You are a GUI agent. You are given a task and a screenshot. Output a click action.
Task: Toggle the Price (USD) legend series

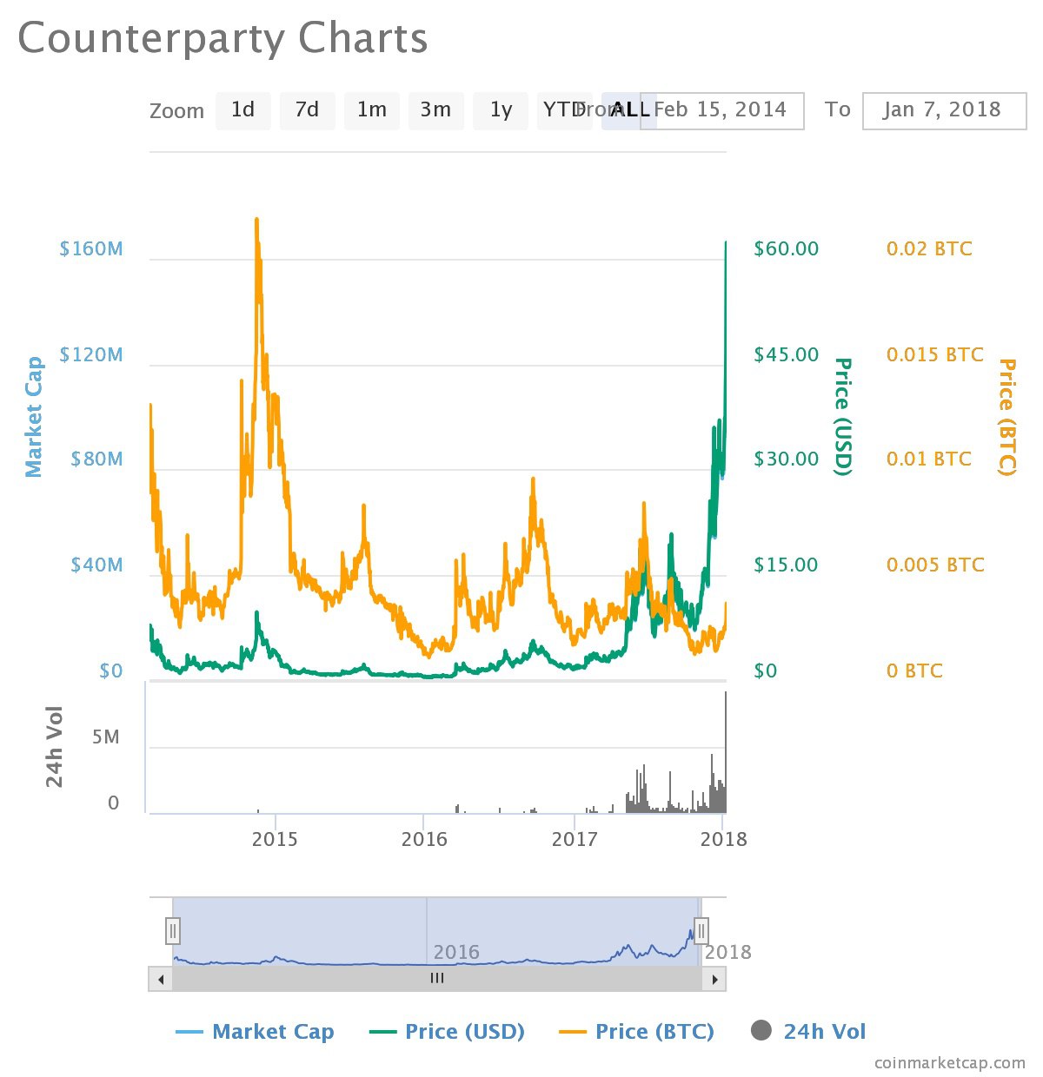[447, 1032]
